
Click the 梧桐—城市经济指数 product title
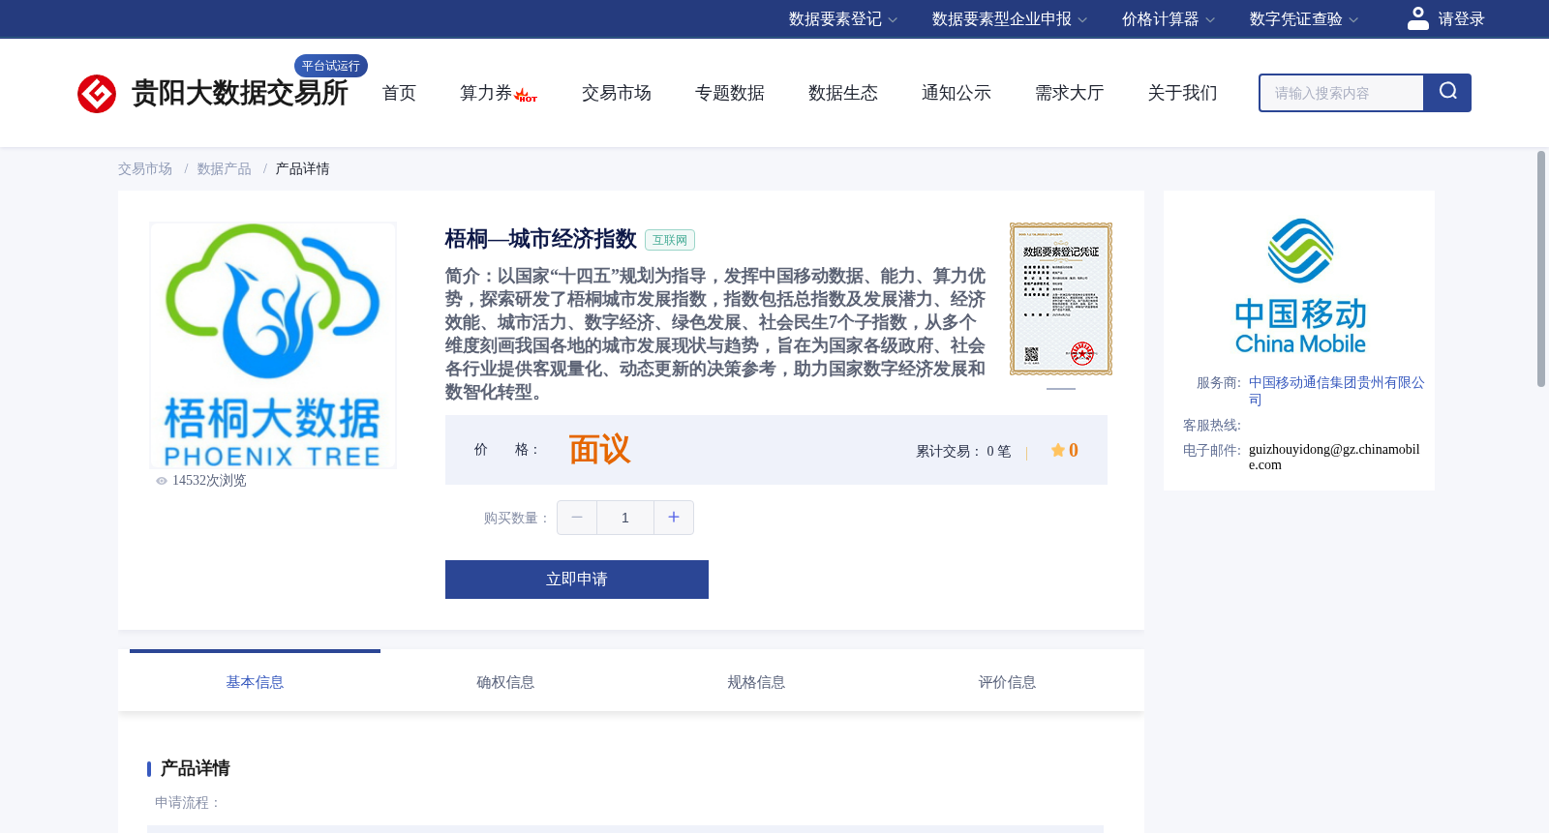tap(541, 239)
